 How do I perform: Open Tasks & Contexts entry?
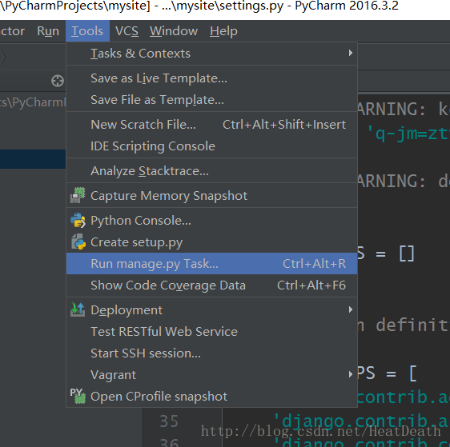[x=211, y=54]
